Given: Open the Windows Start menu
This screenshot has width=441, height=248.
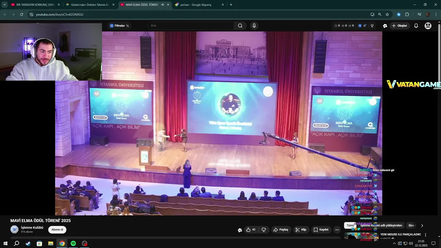Looking at the screenshot, I should point(5,244).
